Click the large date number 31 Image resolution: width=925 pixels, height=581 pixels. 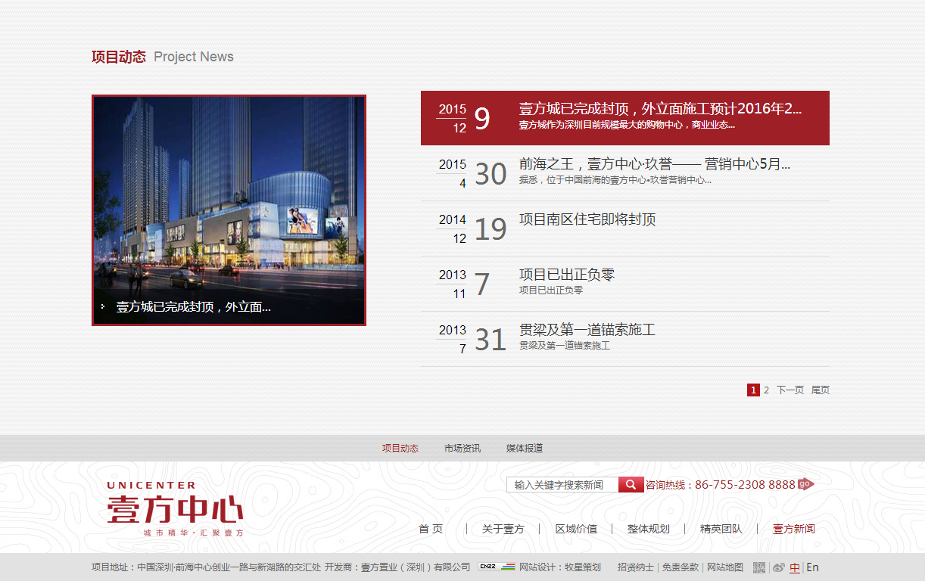(491, 340)
